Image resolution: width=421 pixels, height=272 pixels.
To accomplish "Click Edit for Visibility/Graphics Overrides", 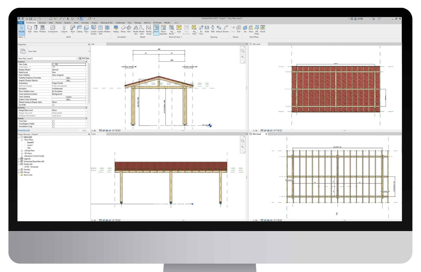I will click(x=68, y=78).
